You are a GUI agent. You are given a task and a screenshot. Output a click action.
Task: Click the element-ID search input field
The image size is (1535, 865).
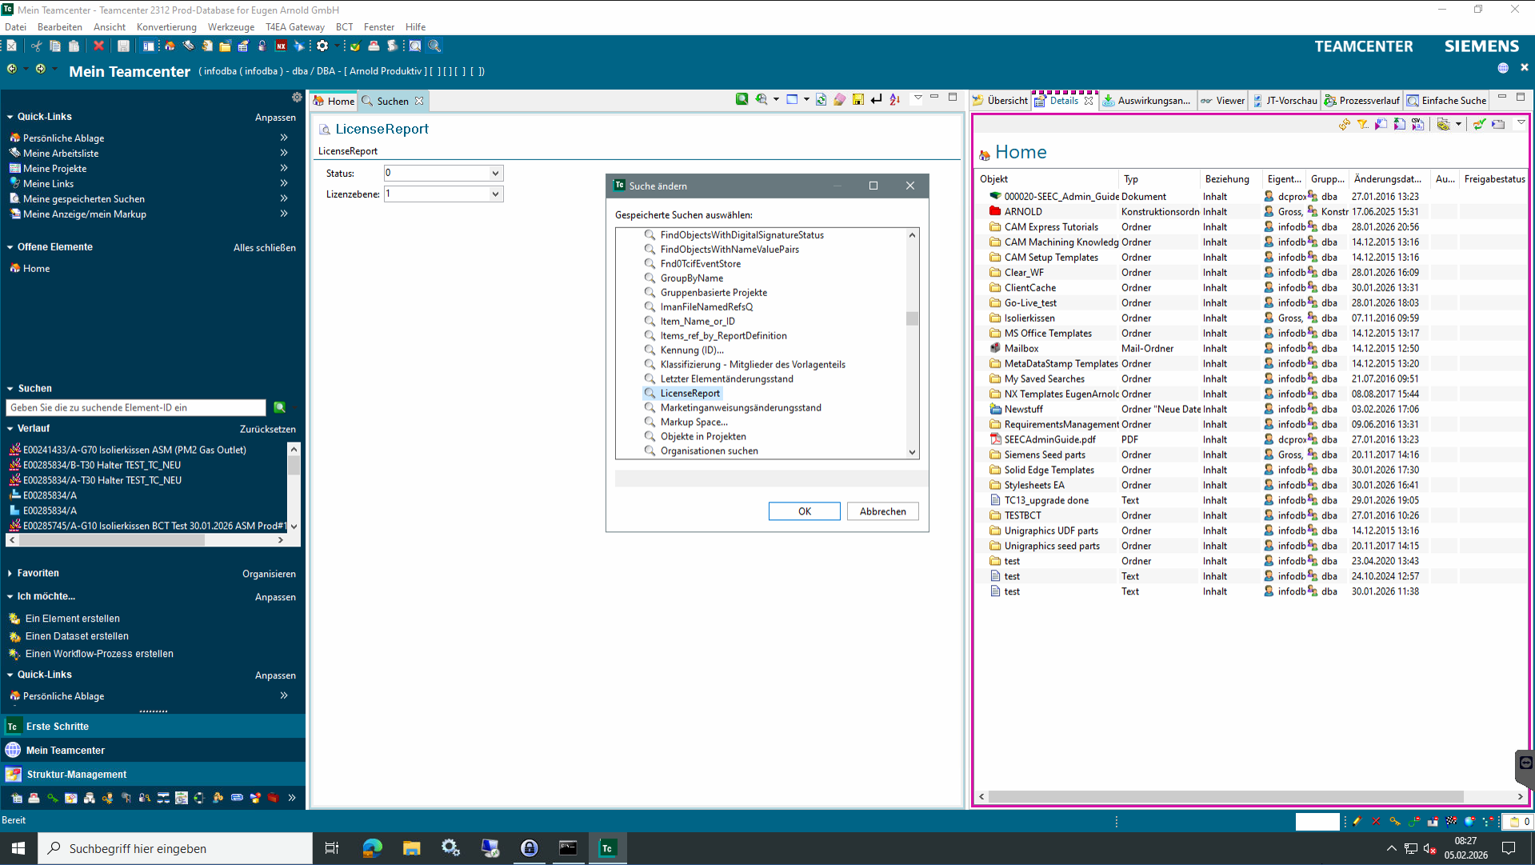(x=136, y=408)
